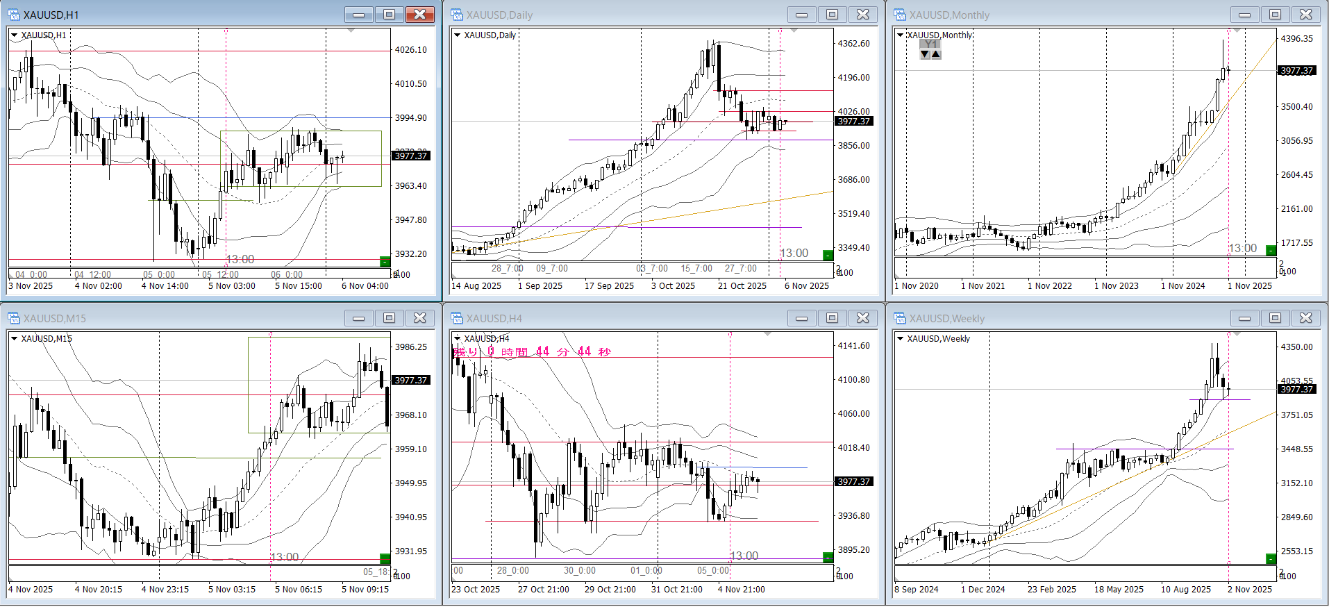The image size is (1329, 607).
Task: Click the XAUUSD,Weekly window title icon
Action: (x=900, y=318)
